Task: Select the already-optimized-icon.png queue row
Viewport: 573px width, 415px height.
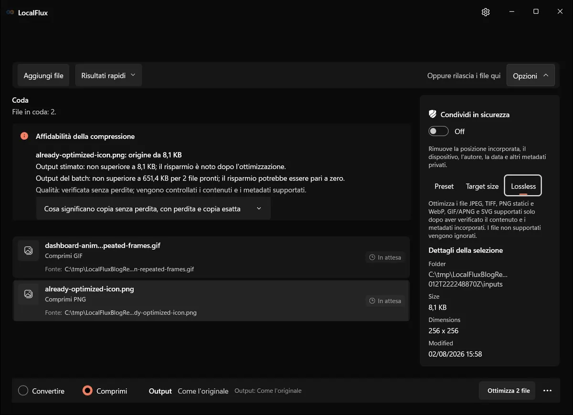Action: 211,300
